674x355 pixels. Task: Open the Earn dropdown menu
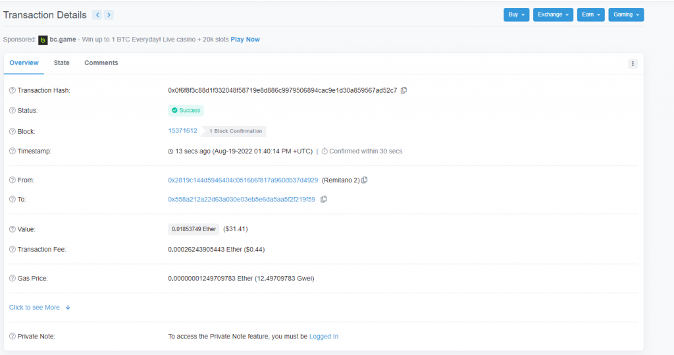590,14
